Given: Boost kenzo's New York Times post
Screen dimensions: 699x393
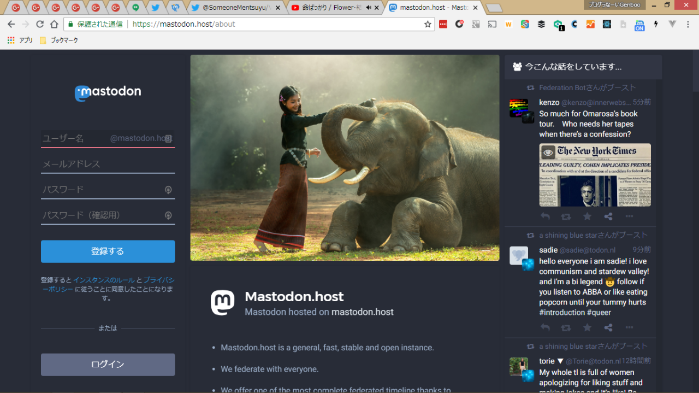Looking at the screenshot, I should click(x=566, y=216).
